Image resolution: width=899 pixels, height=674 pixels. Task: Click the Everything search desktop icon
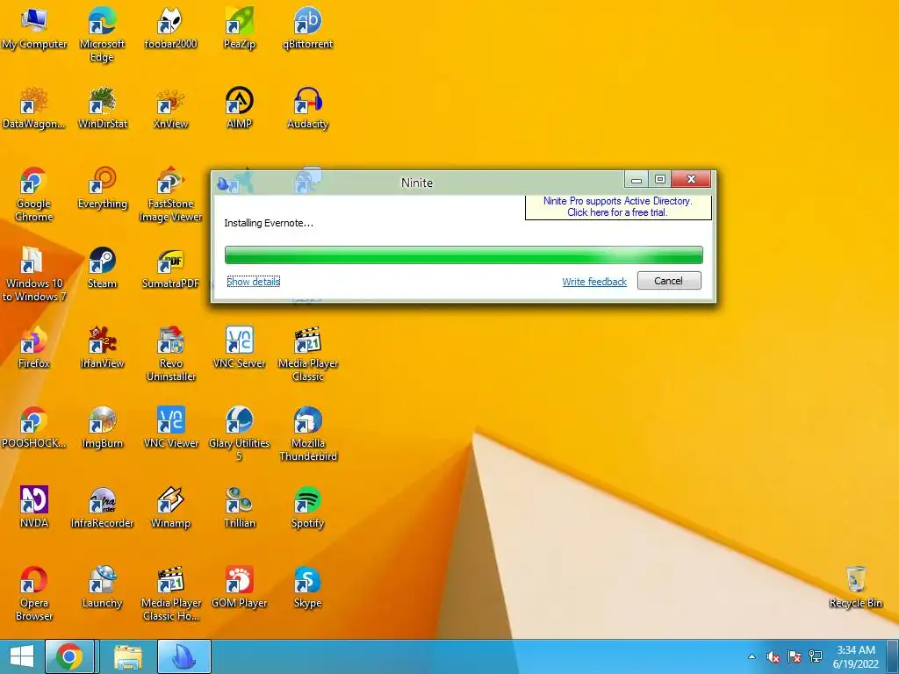(102, 188)
